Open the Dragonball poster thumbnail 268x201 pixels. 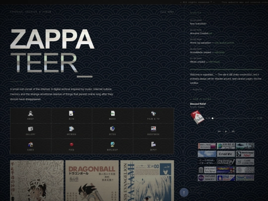92,181
